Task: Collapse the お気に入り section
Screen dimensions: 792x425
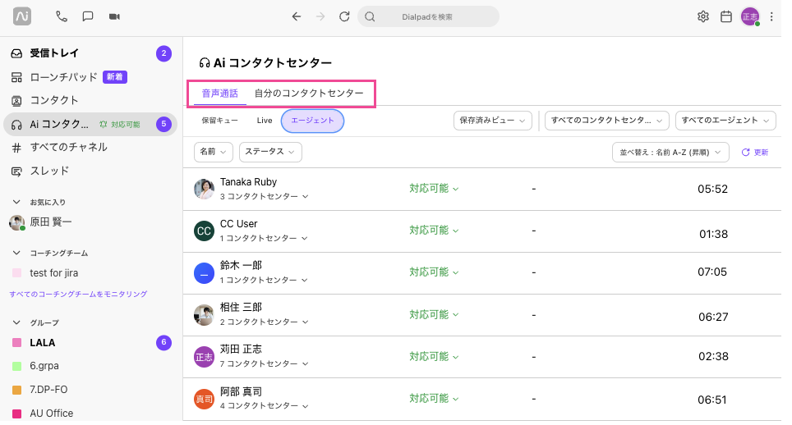Action: click(x=16, y=202)
